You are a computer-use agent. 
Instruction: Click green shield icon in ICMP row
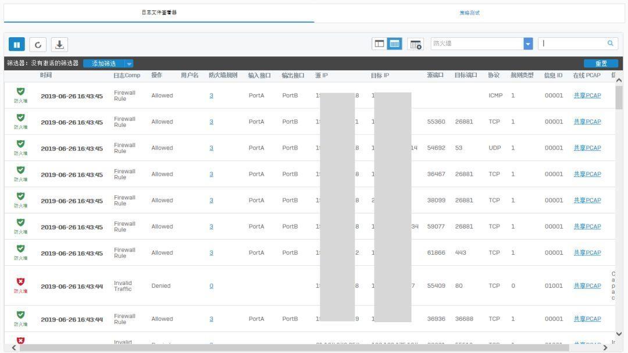(21, 92)
